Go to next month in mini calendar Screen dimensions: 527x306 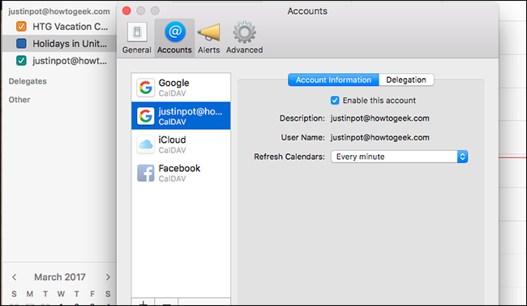tap(108, 277)
